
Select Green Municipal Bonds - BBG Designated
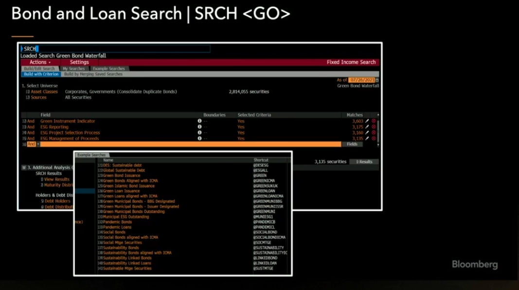[139, 201]
